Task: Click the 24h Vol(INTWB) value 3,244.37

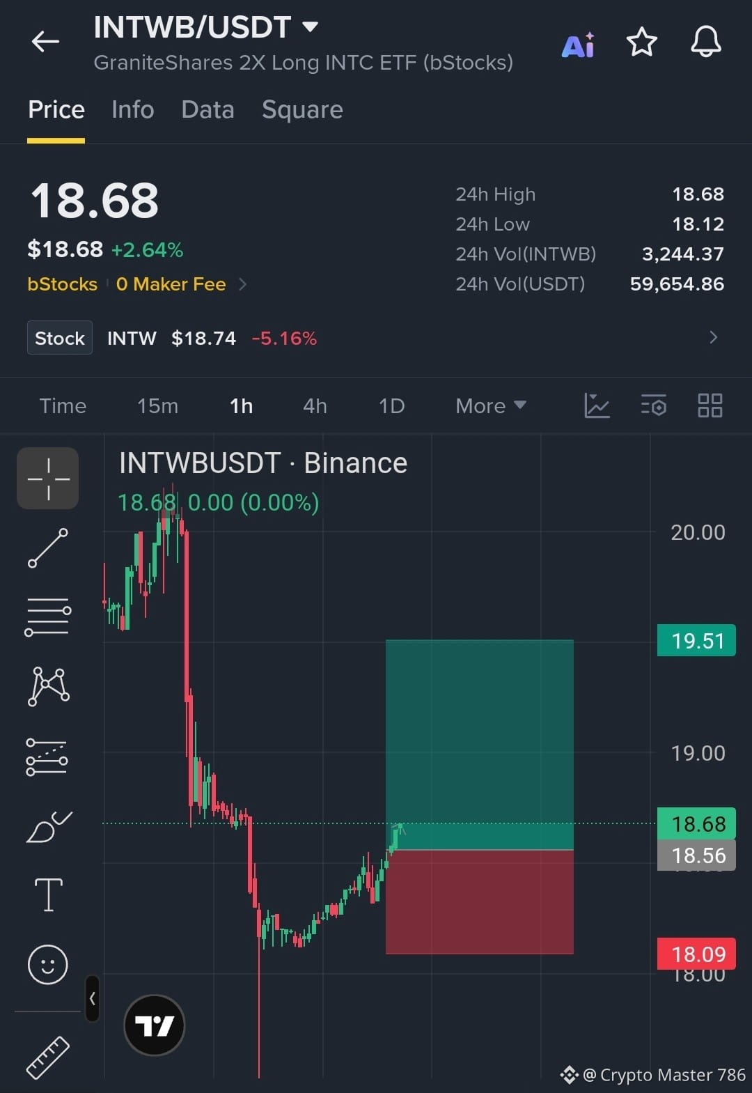Action: (x=683, y=254)
